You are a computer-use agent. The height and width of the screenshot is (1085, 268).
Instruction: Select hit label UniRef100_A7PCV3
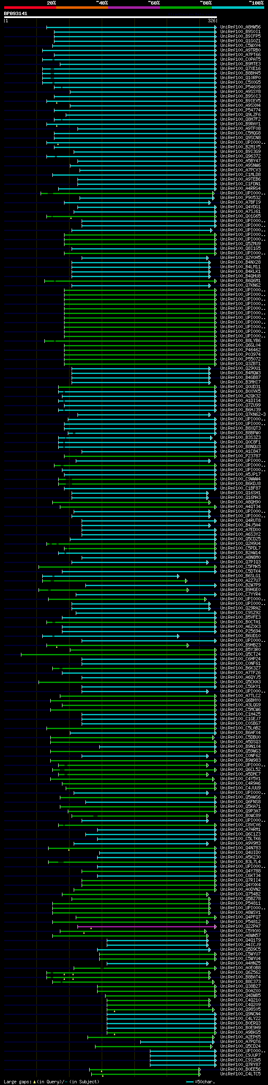(x=240, y=170)
